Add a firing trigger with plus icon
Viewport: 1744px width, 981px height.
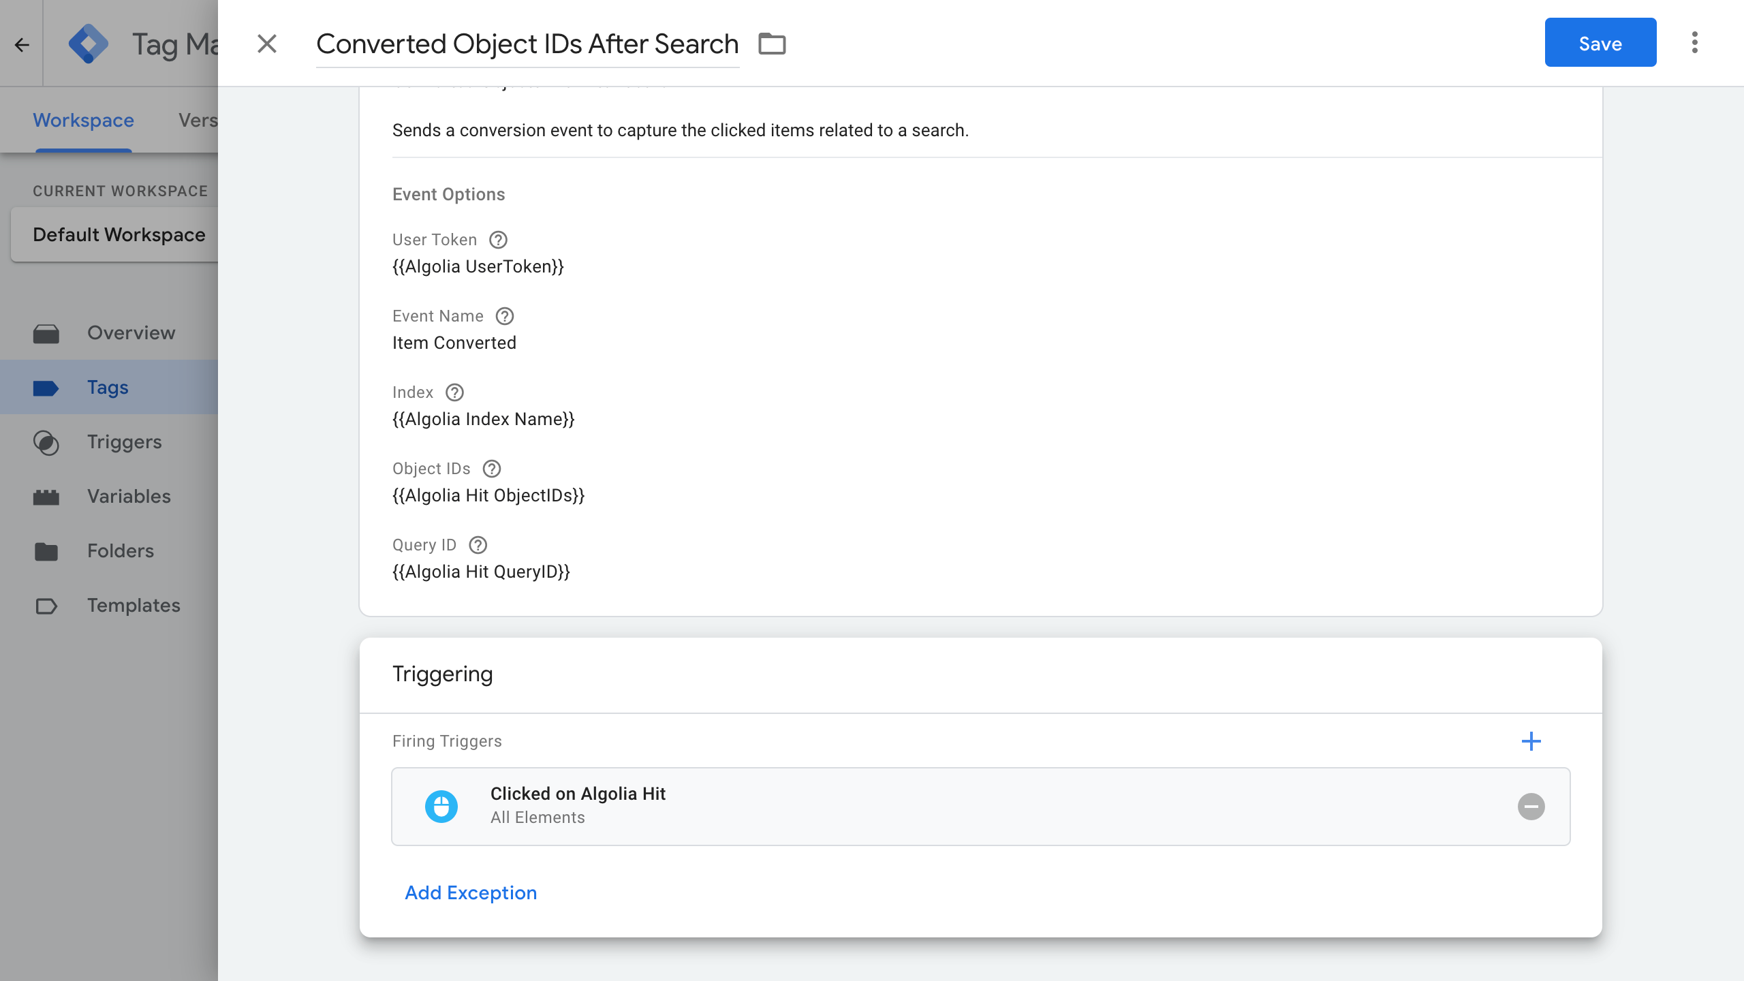coord(1531,741)
